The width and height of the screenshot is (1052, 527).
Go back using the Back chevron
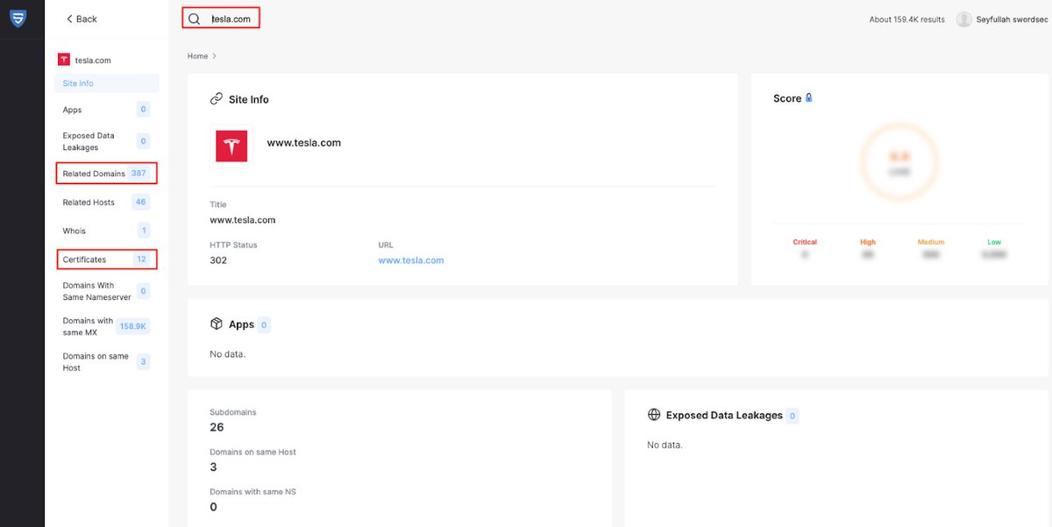[70, 18]
